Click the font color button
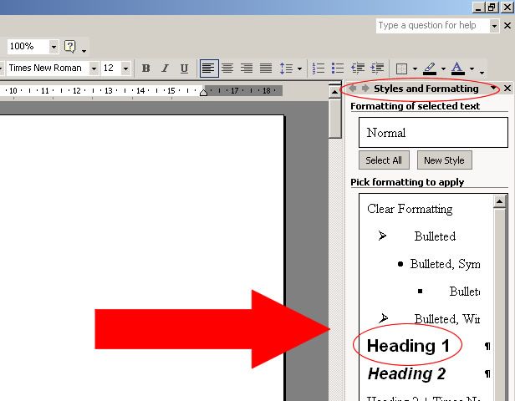Screen dimensions: 515x401 tap(456, 69)
